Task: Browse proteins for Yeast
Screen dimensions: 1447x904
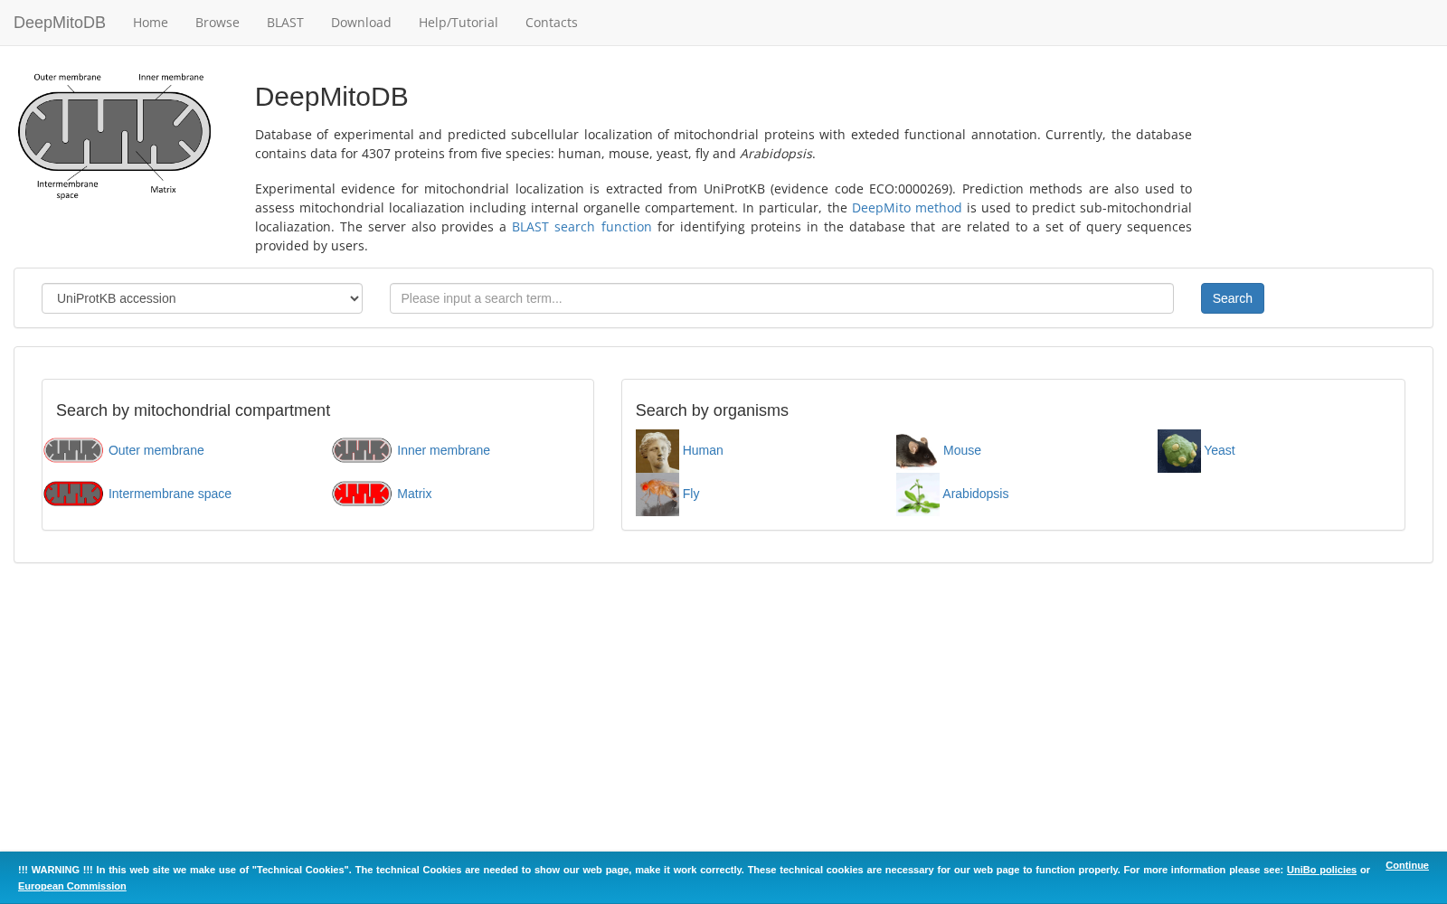Action: 1219,450
